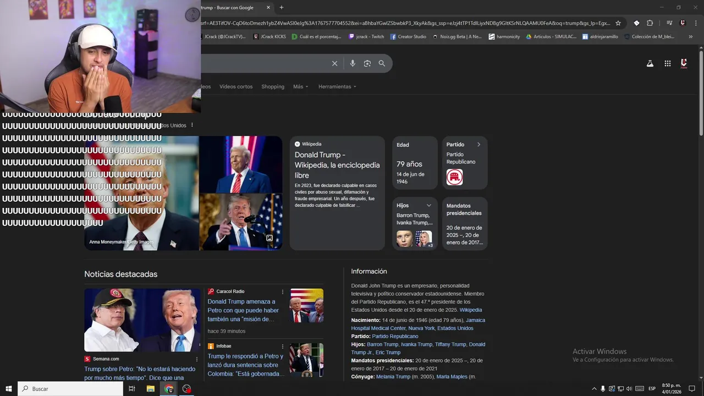The width and height of the screenshot is (704, 396).
Task: Open the Articulos - SIMULAC bookmark
Action: pyautogui.click(x=551, y=37)
